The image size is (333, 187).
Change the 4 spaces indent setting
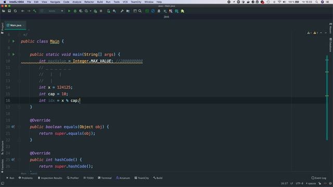311,183
